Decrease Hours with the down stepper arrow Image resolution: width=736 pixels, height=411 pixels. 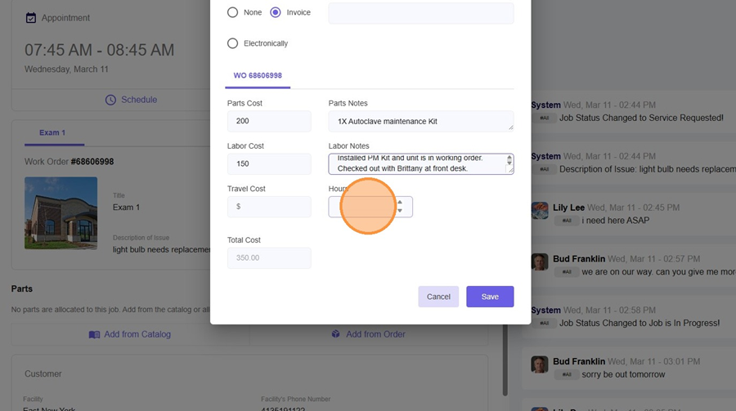400,212
